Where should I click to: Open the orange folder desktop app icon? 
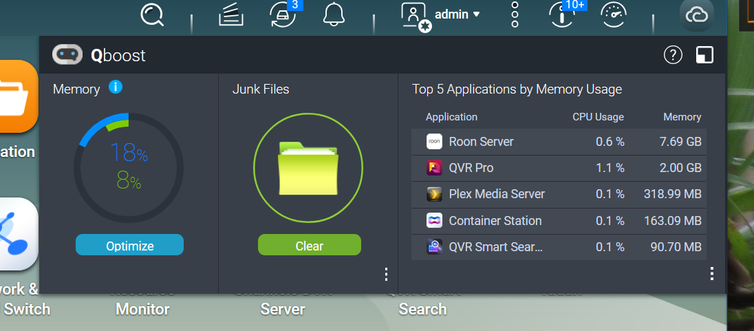19,96
